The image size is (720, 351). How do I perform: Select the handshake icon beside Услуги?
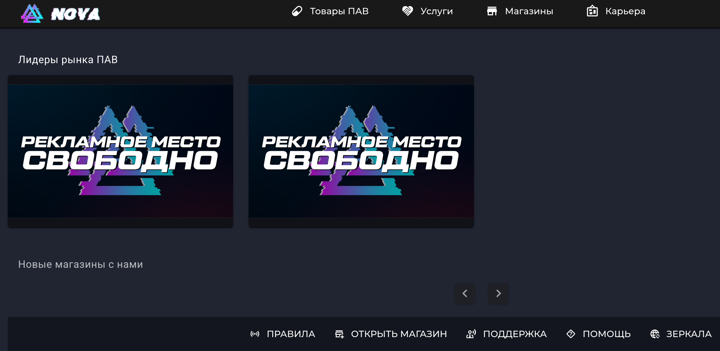(x=407, y=11)
